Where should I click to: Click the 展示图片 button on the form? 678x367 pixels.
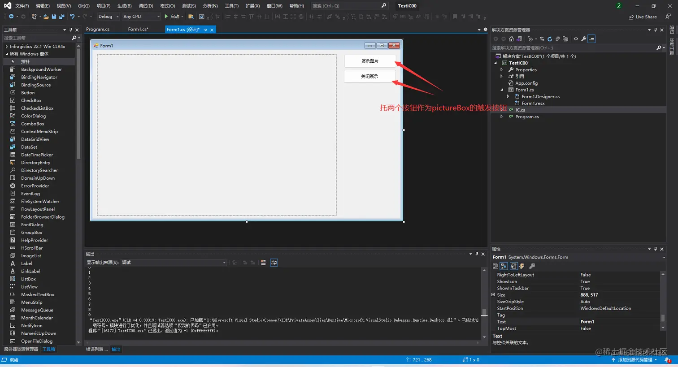370,61
